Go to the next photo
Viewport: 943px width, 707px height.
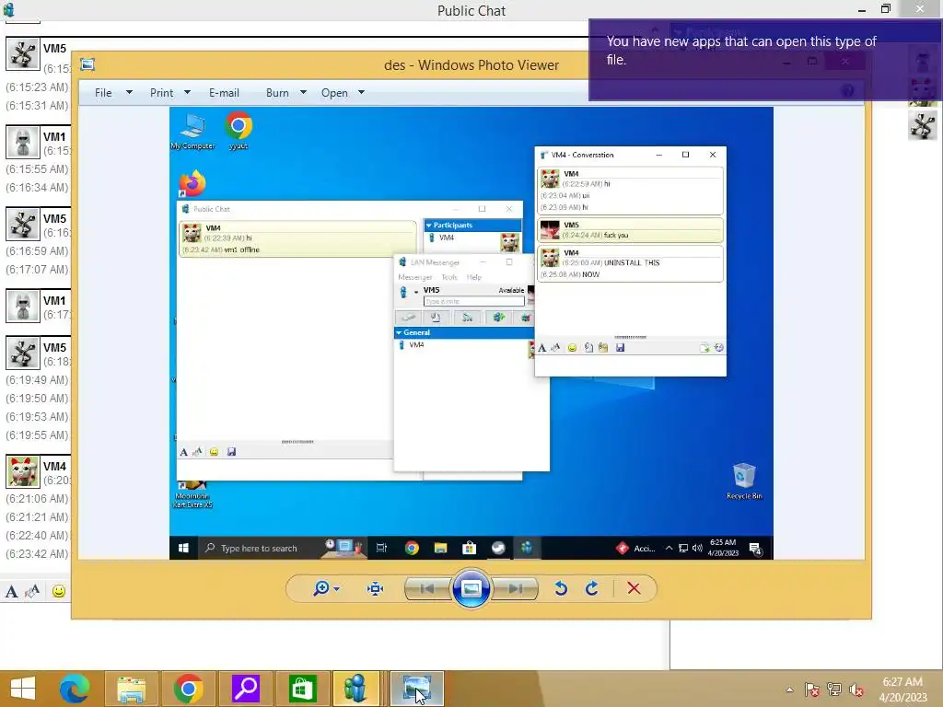coord(516,588)
